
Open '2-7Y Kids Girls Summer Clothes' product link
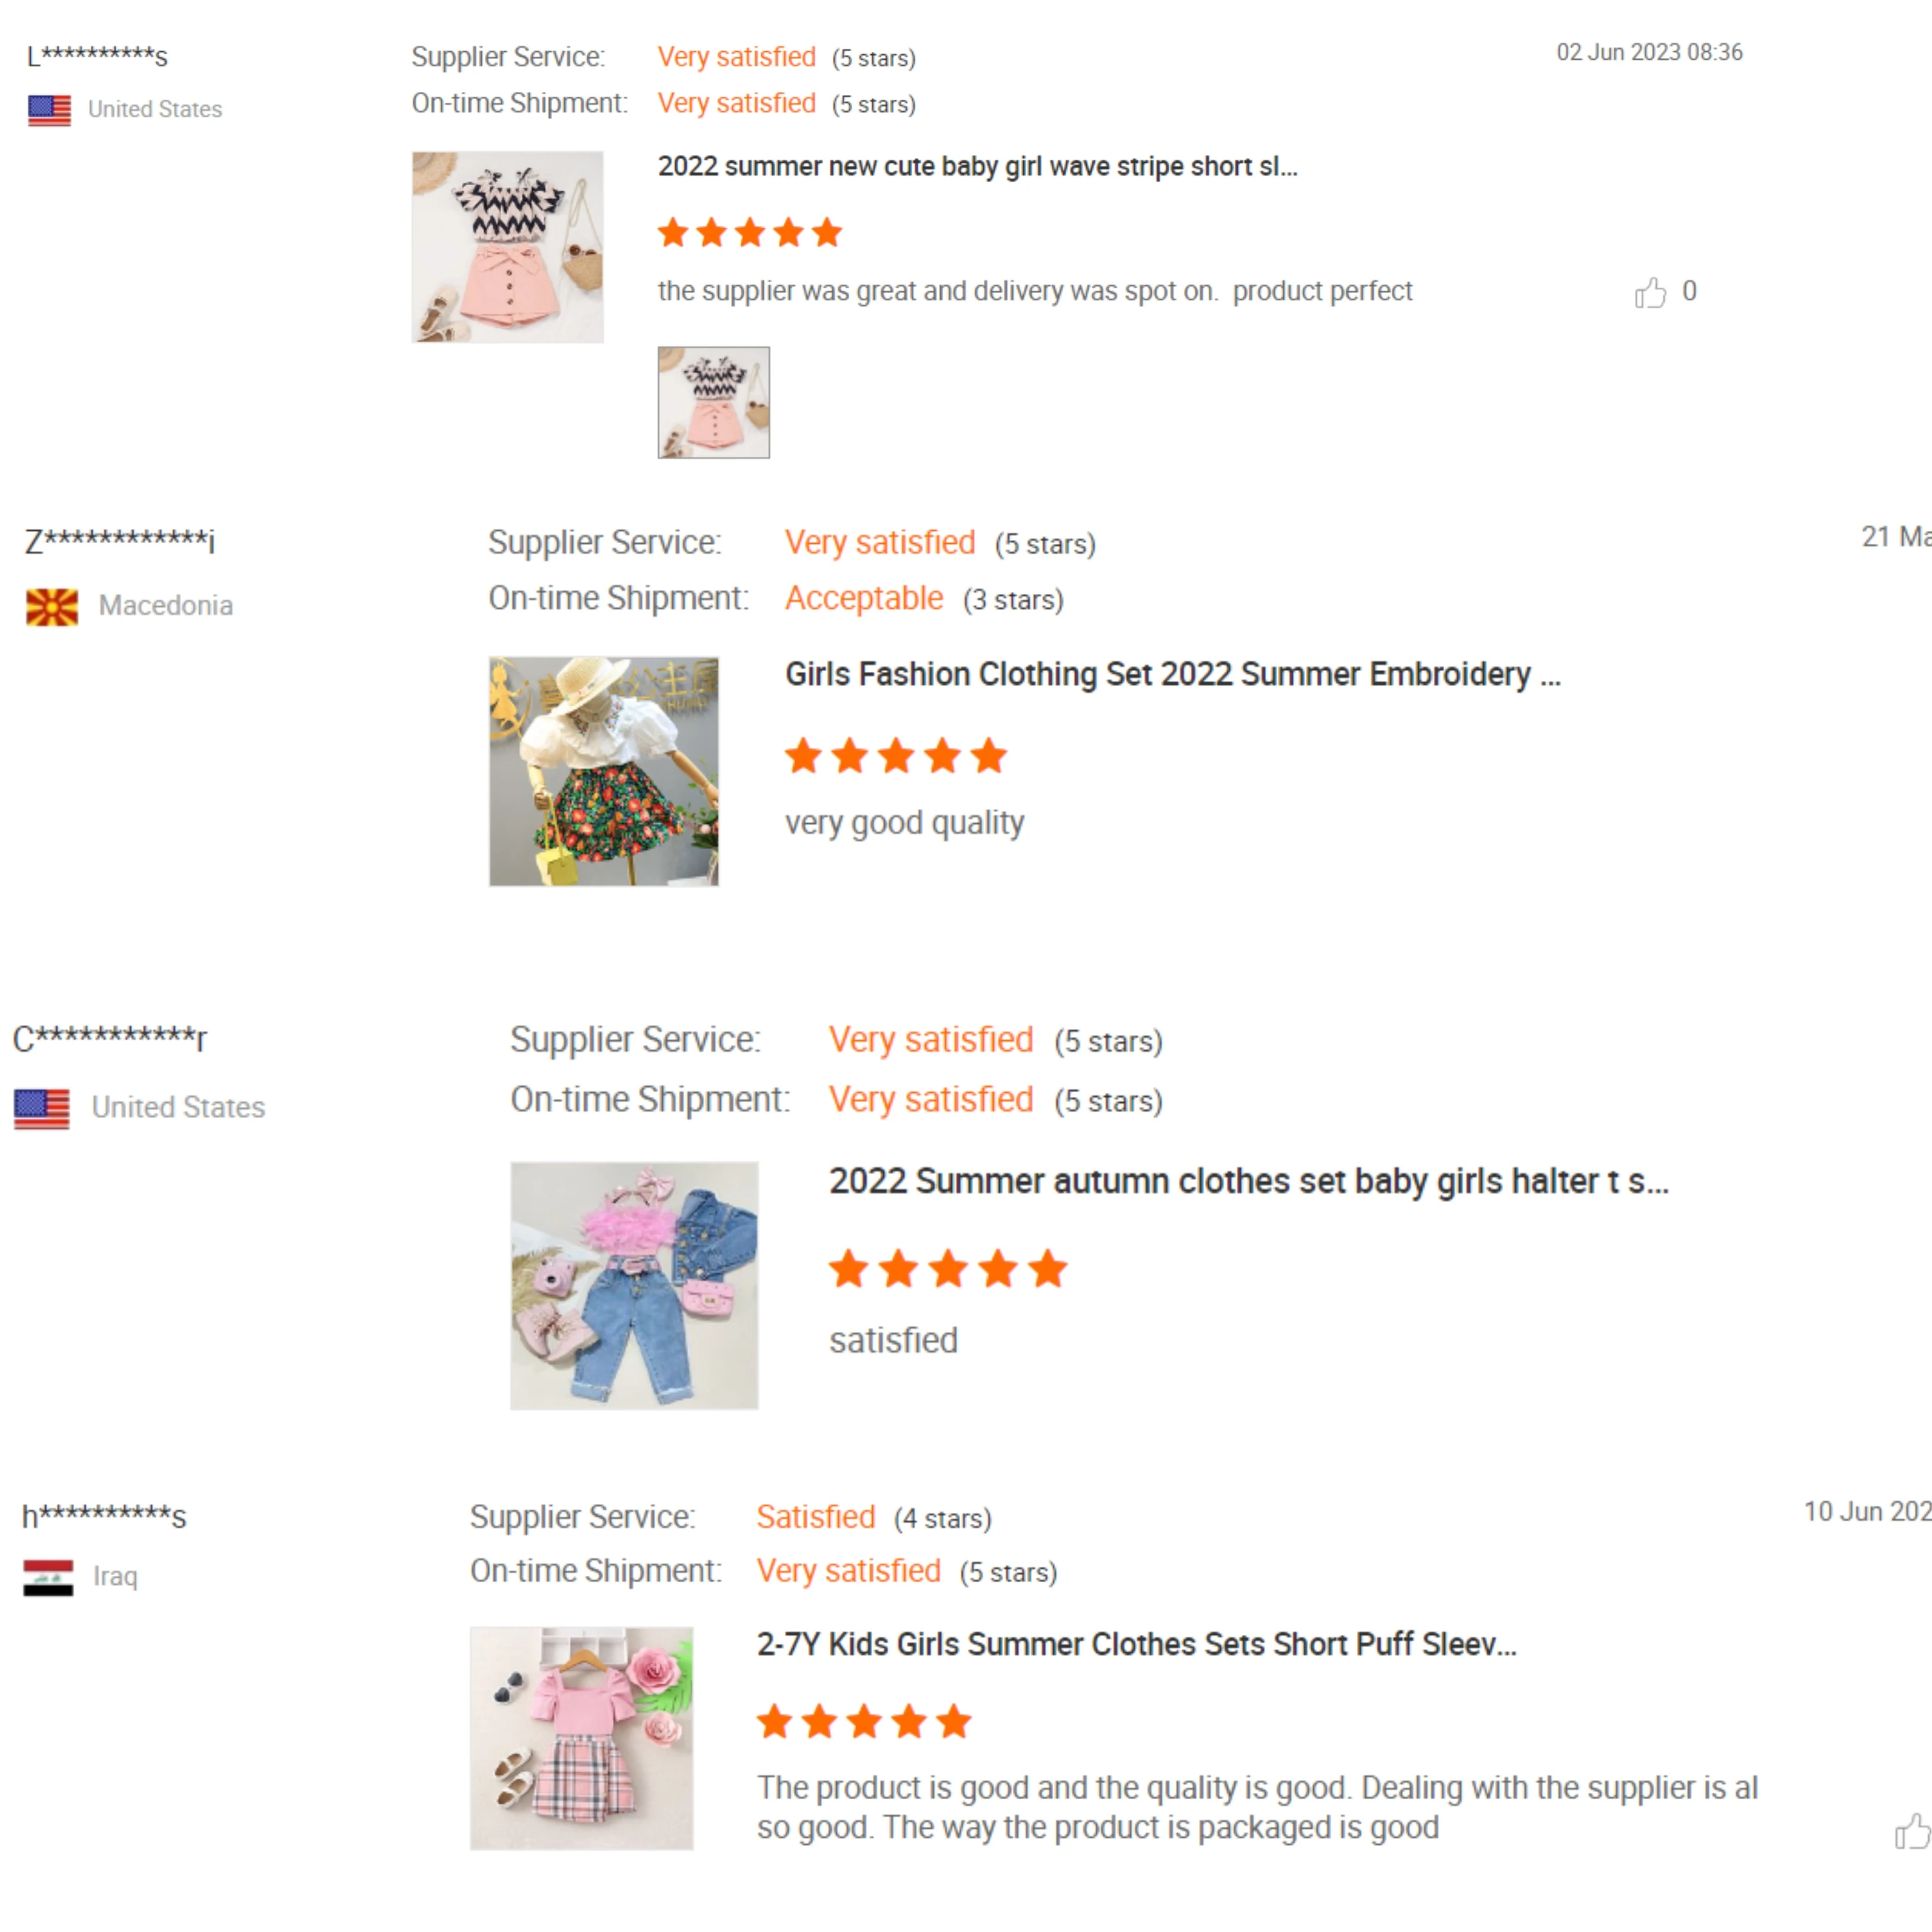click(1137, 1644)
